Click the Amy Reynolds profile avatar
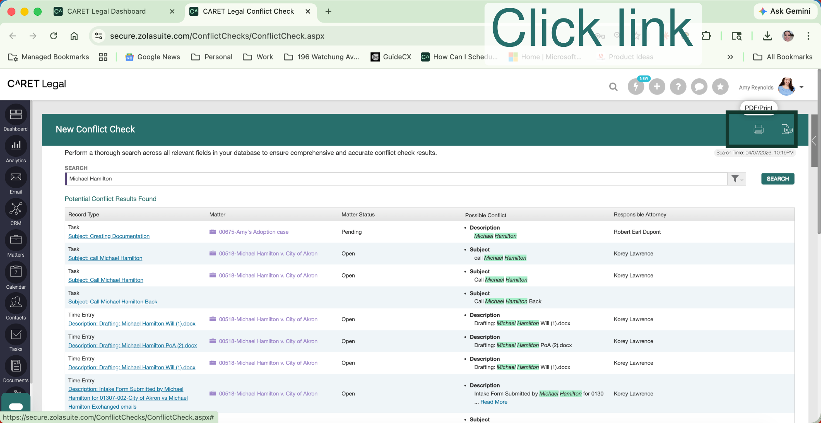Image resolution: width=821 pixels, height=423 pixels. pyautogui.click(x=786, y=87)
